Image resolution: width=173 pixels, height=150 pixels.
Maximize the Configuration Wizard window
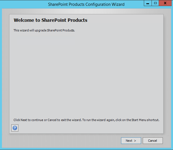155,3
